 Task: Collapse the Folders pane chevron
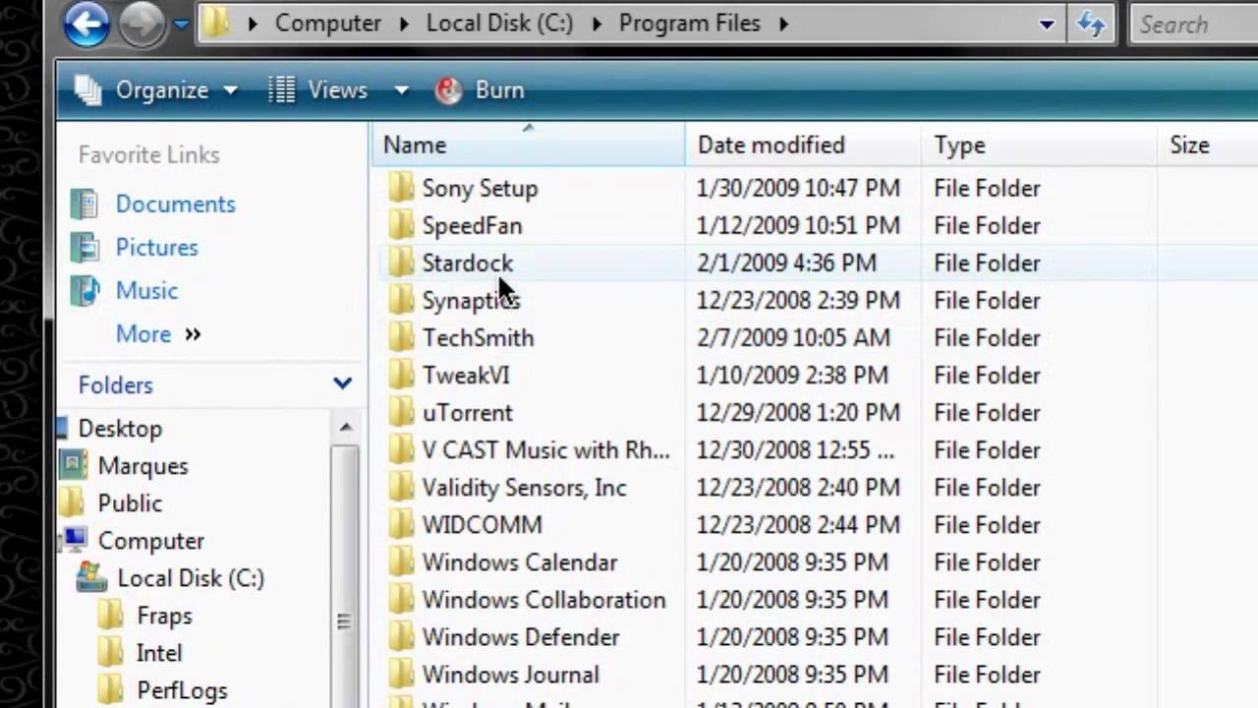(342, 384)
